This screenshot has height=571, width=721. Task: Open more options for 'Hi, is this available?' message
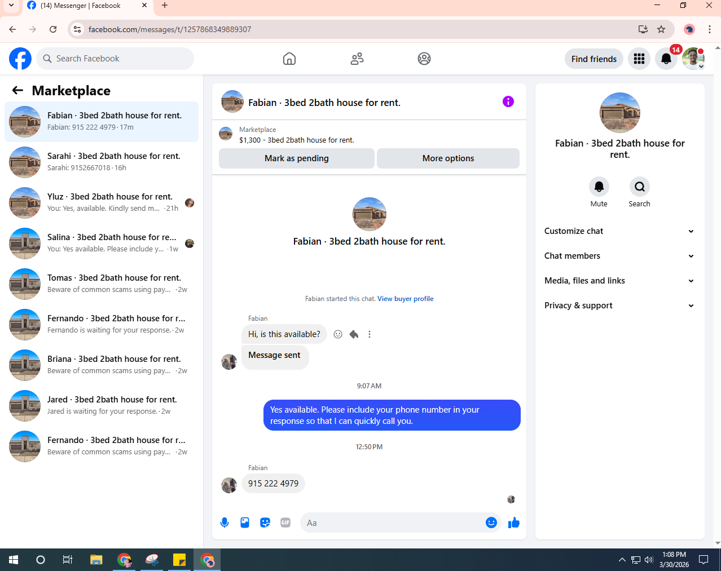[370, 334]
